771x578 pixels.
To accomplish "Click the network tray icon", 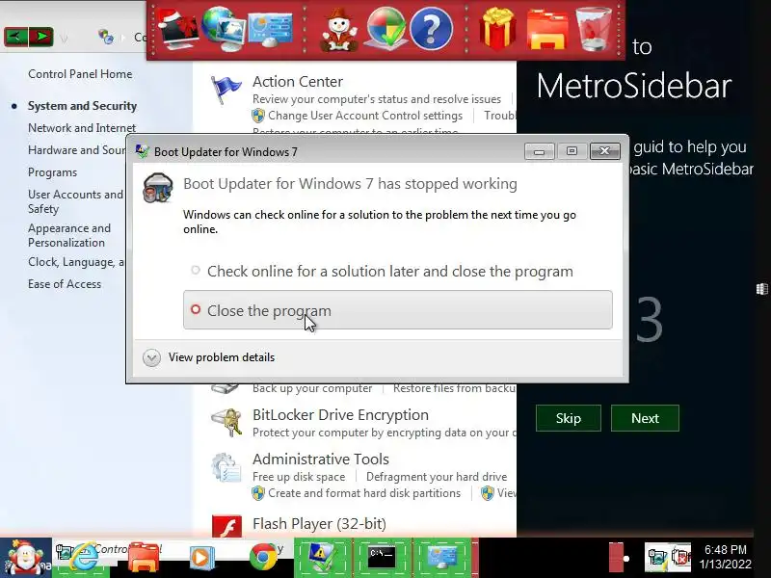I will coord(656,558).
